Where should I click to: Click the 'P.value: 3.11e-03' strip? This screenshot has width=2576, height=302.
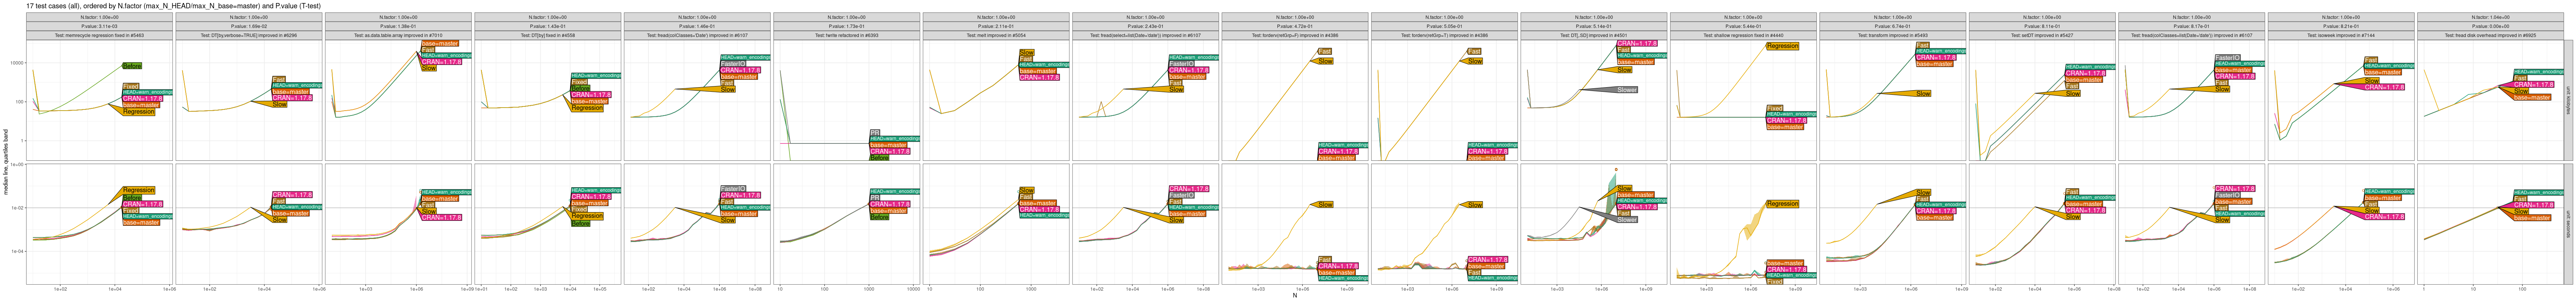(x=98, y=26)
